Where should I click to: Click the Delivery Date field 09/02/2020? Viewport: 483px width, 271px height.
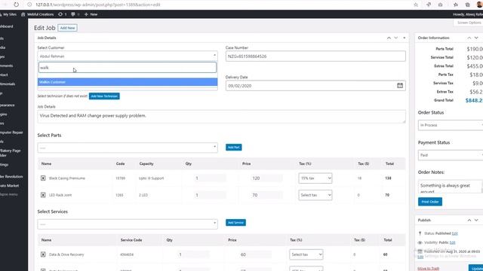[x=315, y=86]
